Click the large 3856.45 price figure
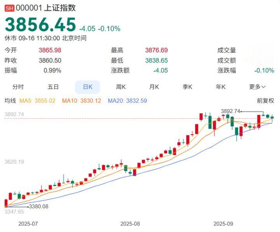The image size is (280, 232). tap(40, 24)
